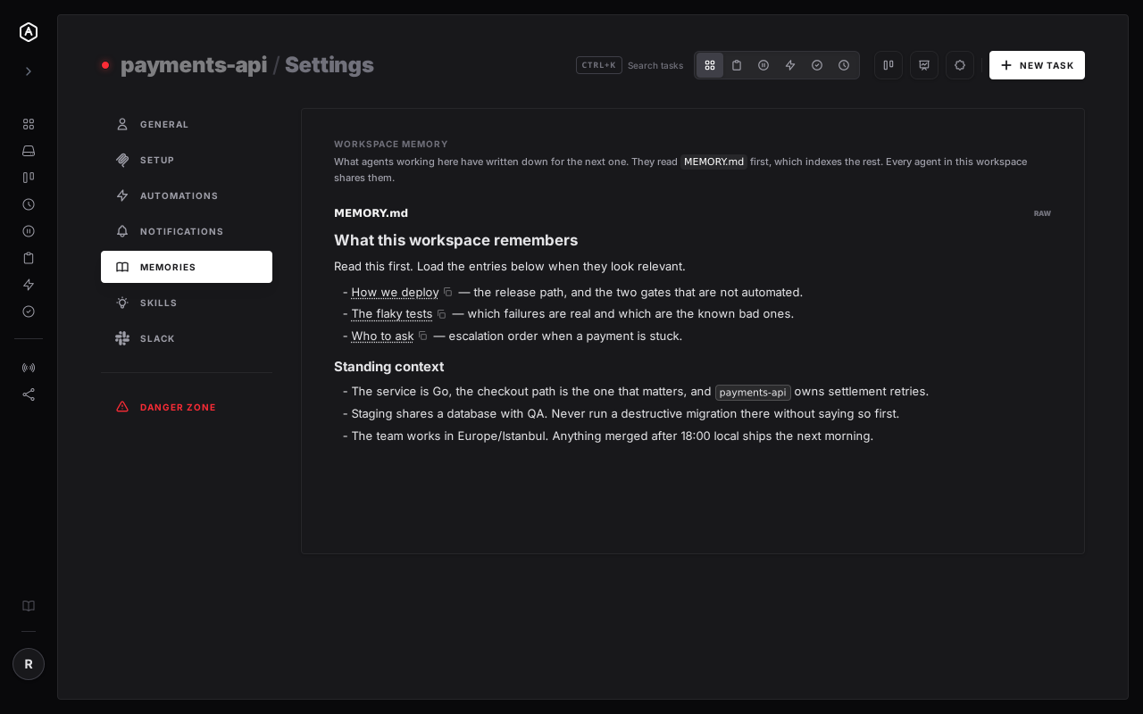Select the checkmark filter in the top toolbar
1143x714 pixels.
coord(817,65)
